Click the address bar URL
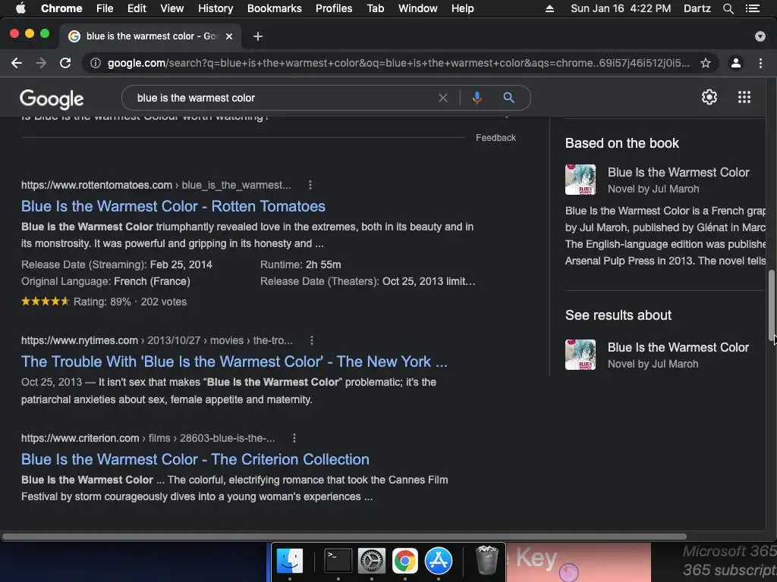777x582 pixels. coord(398,63)
